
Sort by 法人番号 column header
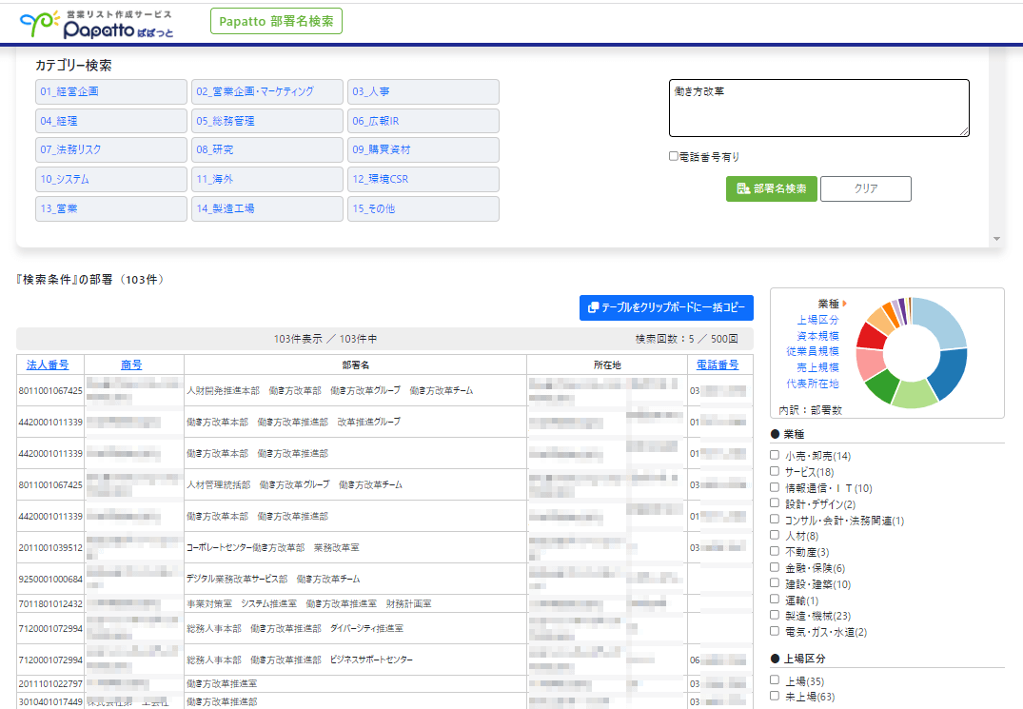click(48, 365)
